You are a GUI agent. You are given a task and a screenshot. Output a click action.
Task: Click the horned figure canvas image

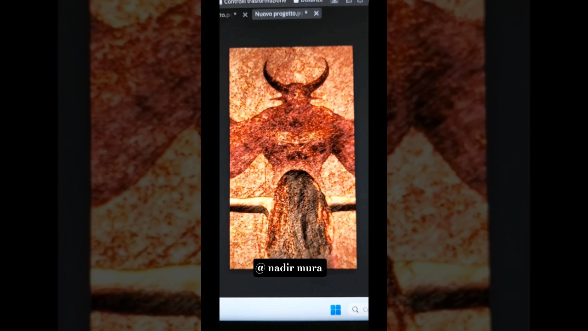292,157
